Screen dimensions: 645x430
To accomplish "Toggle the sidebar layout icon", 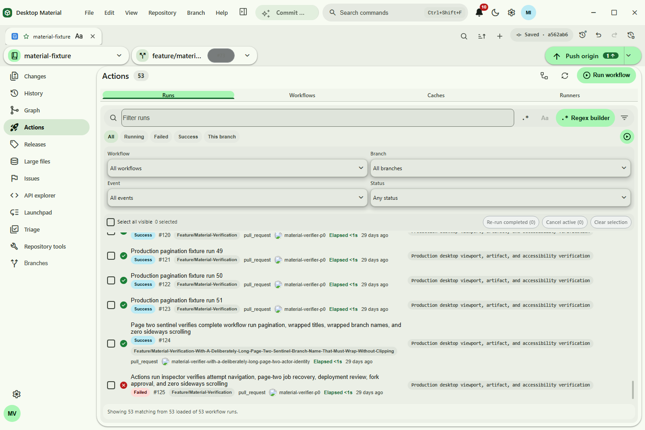I will [x=243, y=12].
